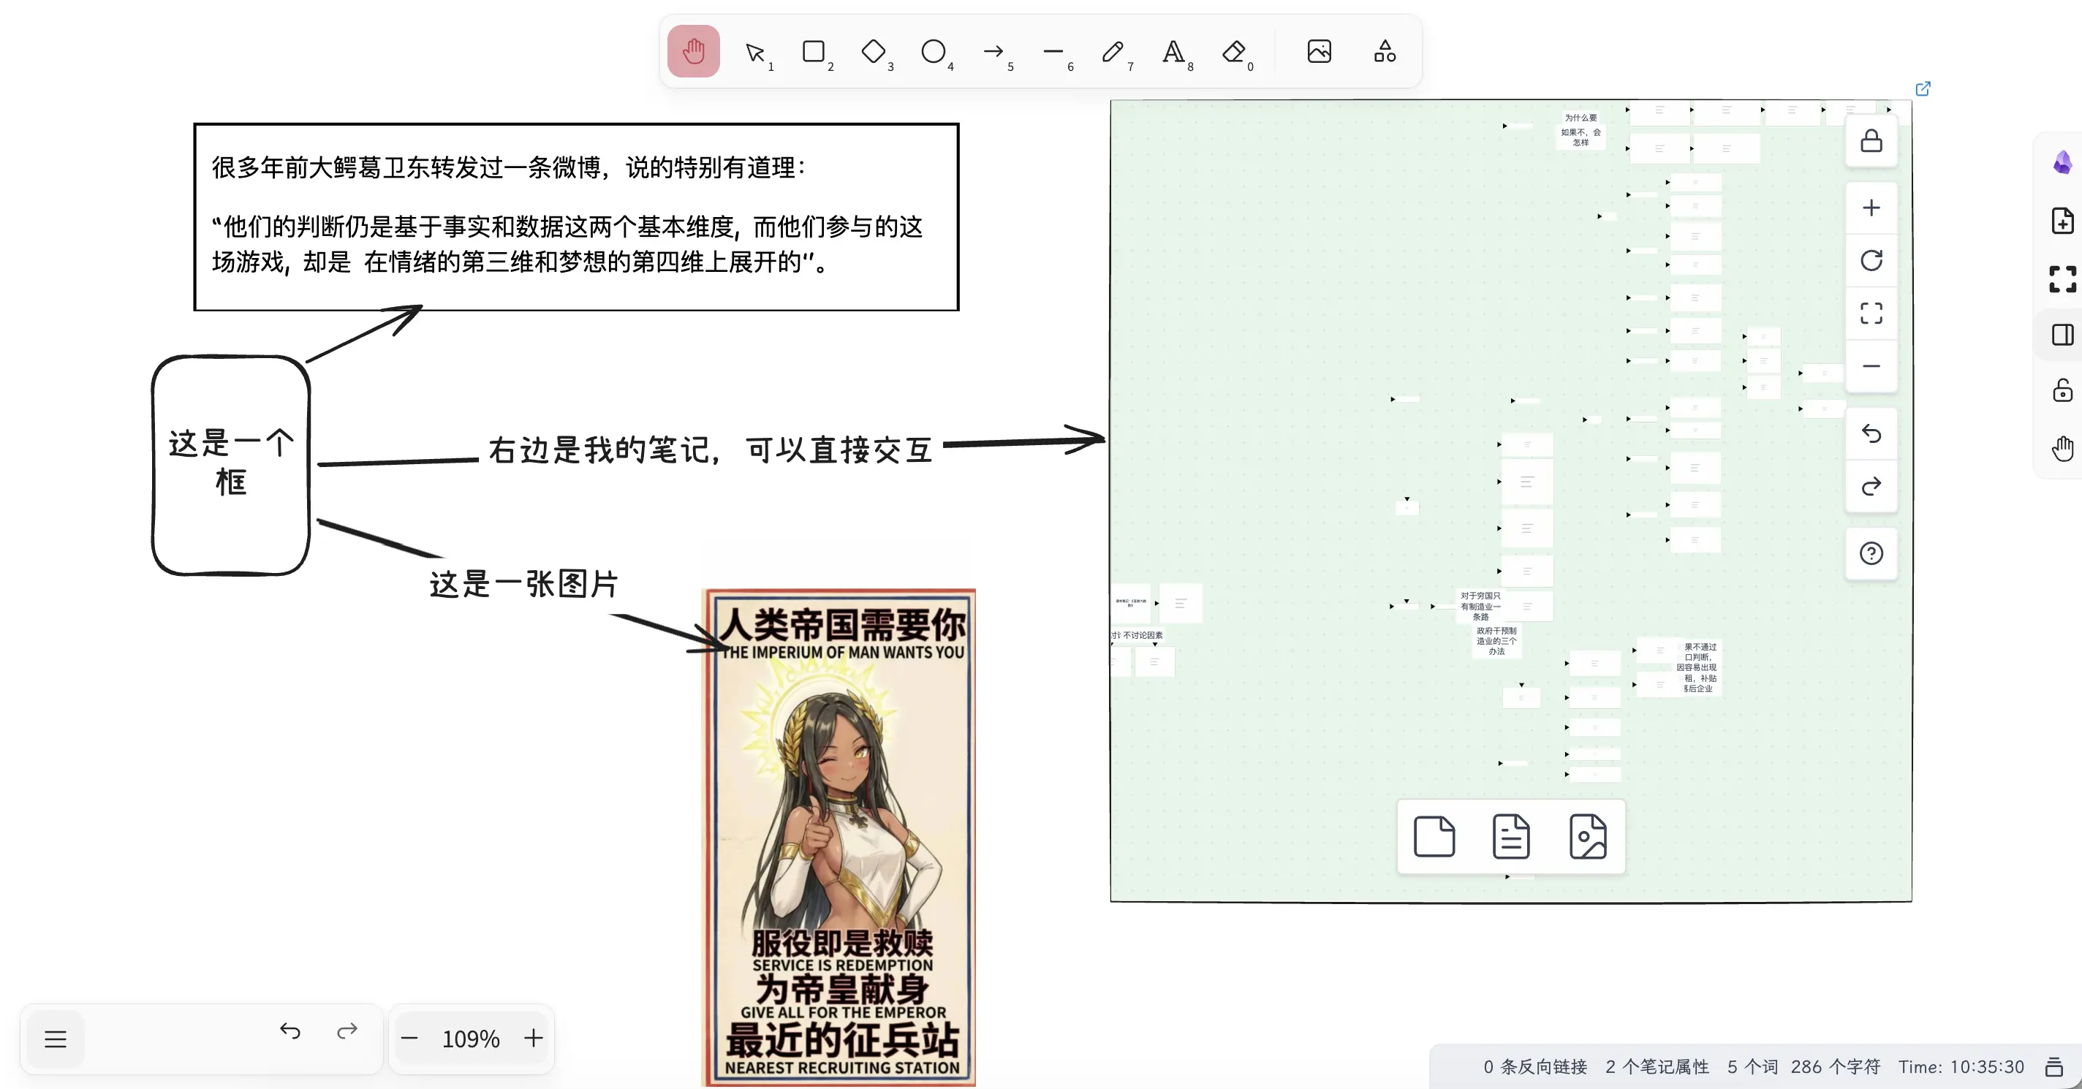Click zoom out minus button bottom-left
This screenshot has height=1089, width=2082.
pos(410,1038)
